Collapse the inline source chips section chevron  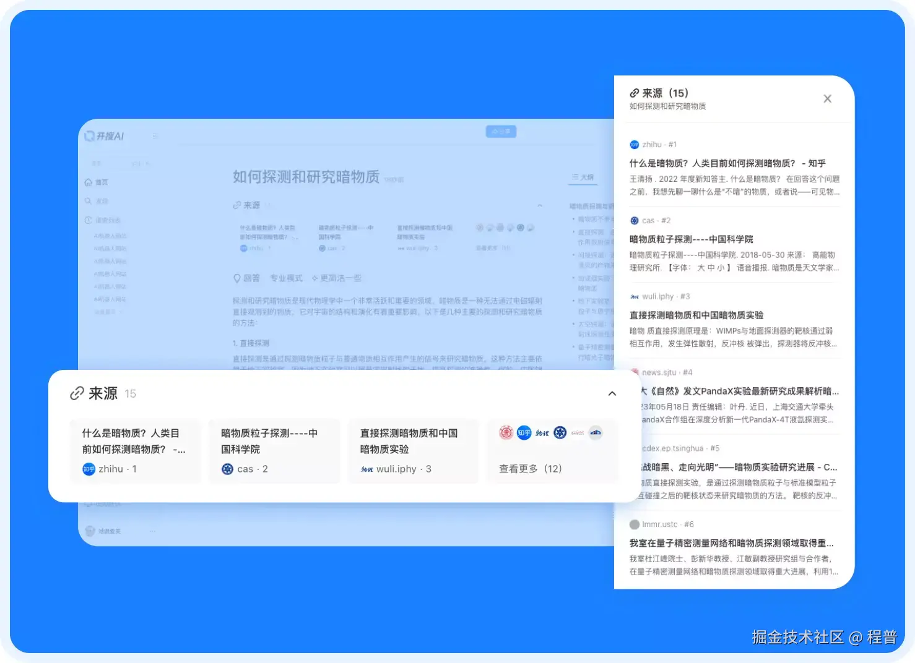(540, 205)
